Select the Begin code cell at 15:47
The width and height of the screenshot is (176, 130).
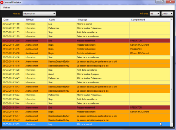coord(62,112)
